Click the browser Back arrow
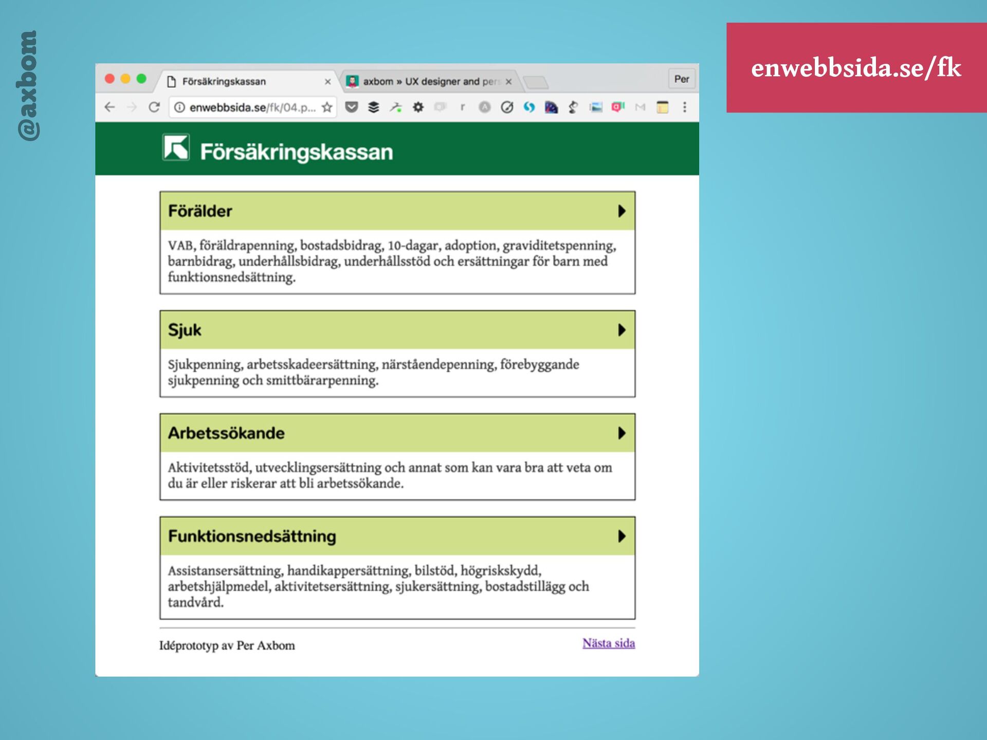The width and height of the screenshot is (987, 740). coord(109,107)
